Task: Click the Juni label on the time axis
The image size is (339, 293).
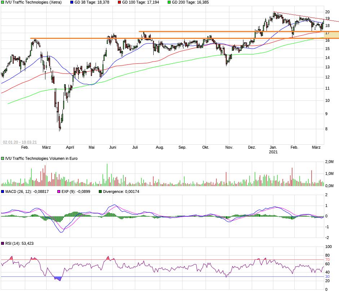Action: tap(113, 147)
